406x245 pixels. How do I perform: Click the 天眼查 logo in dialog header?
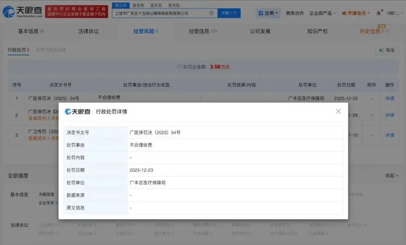pyautogui.click(x=78, y=112)
